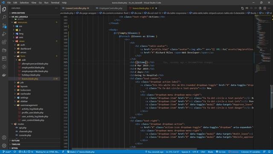Open the Docker view in activity bar
Viewport: 273px width, 154px height.
click(4, 75)
